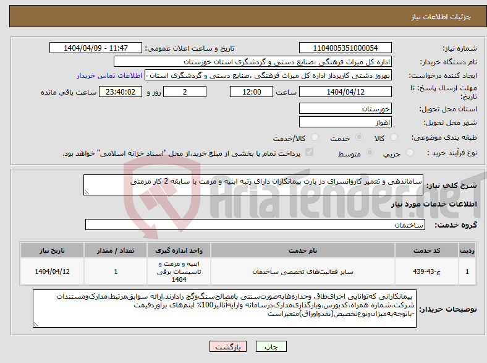Select the کالا radio button

point(394,137)
